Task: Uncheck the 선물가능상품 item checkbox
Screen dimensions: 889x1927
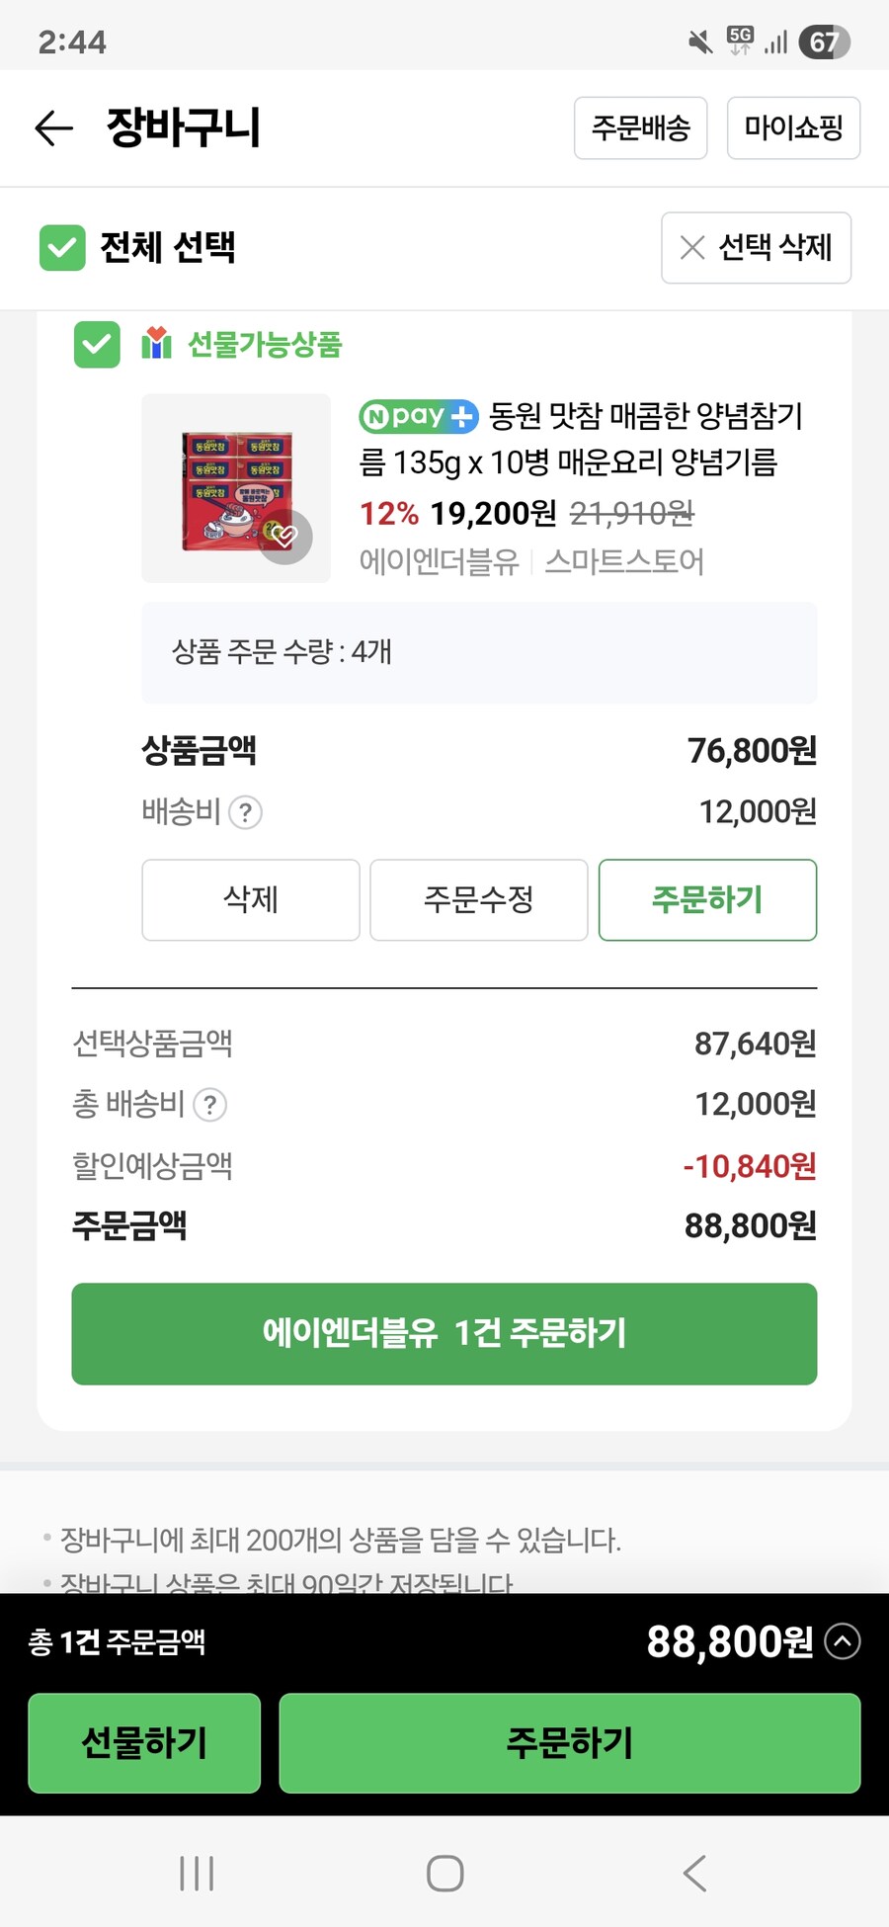Action: click(97, 344)
